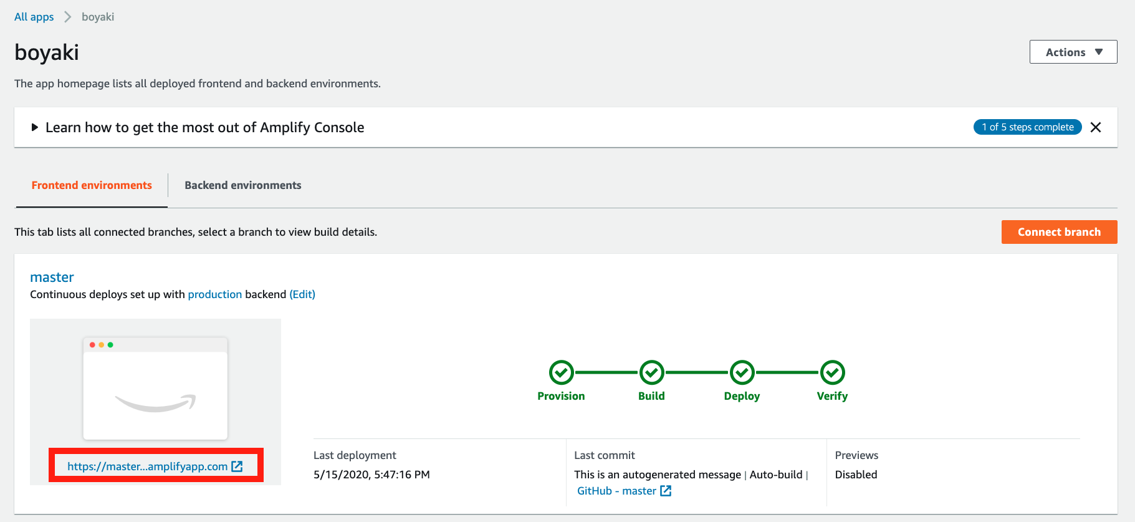Open the production backend link
The height and width of the screenshot is (522, 1135).
click(214, 294)
